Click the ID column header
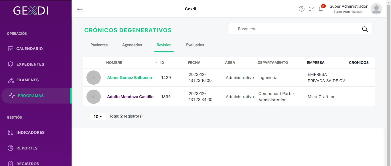The width and height of the screenshot is (391, 166). (162, 62)
